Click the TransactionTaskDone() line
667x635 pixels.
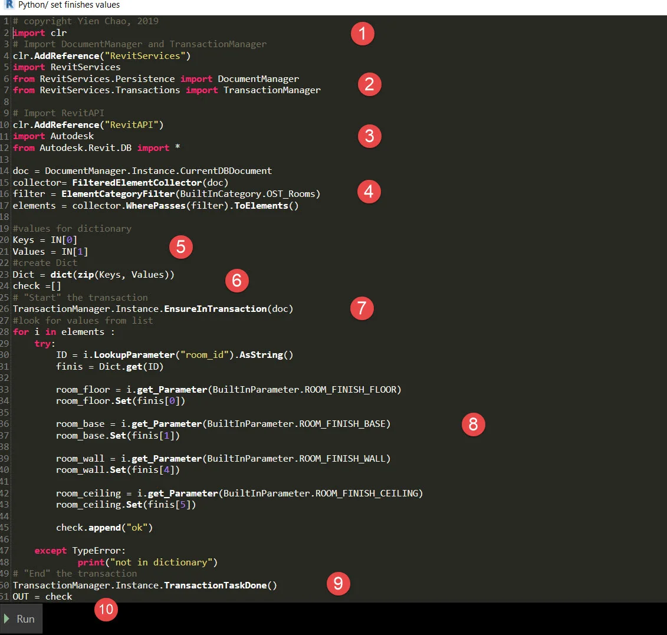145,585
